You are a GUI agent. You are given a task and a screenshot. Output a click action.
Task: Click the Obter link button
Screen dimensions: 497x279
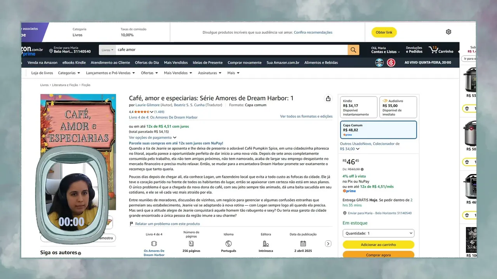pos(384,32)
